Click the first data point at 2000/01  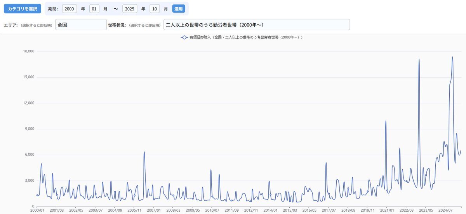(x=37, y=195)
